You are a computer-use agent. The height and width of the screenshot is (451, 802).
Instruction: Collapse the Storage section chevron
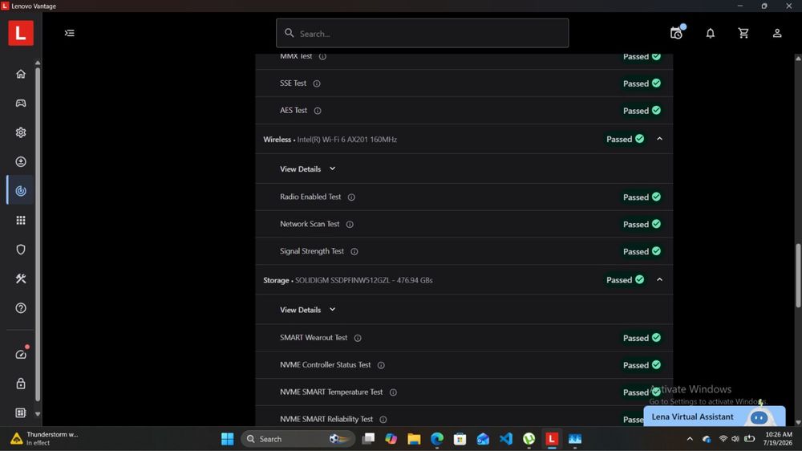pos(660,279)
